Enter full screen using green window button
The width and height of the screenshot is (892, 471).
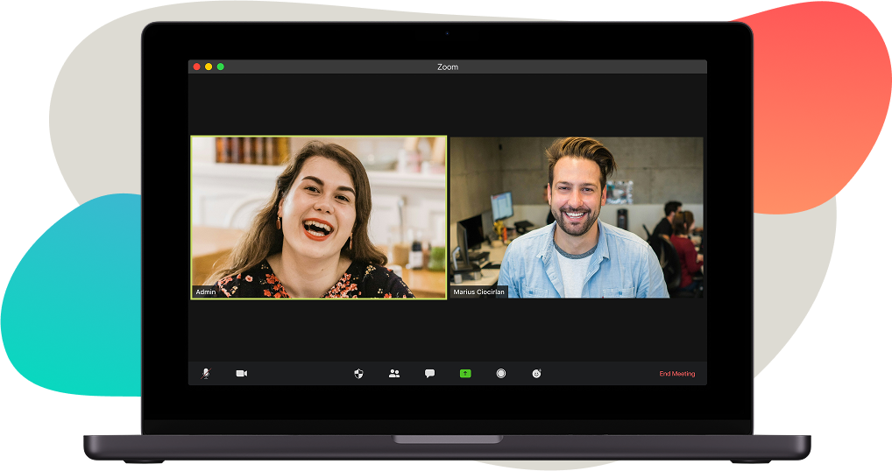pos(221,67)
